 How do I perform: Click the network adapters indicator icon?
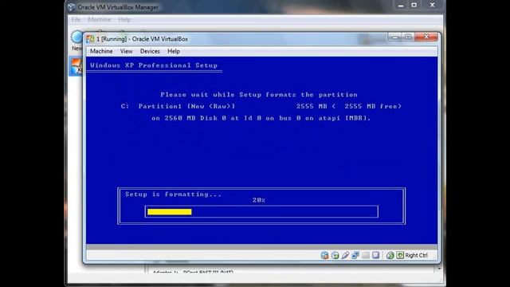[x=355, y=255]
